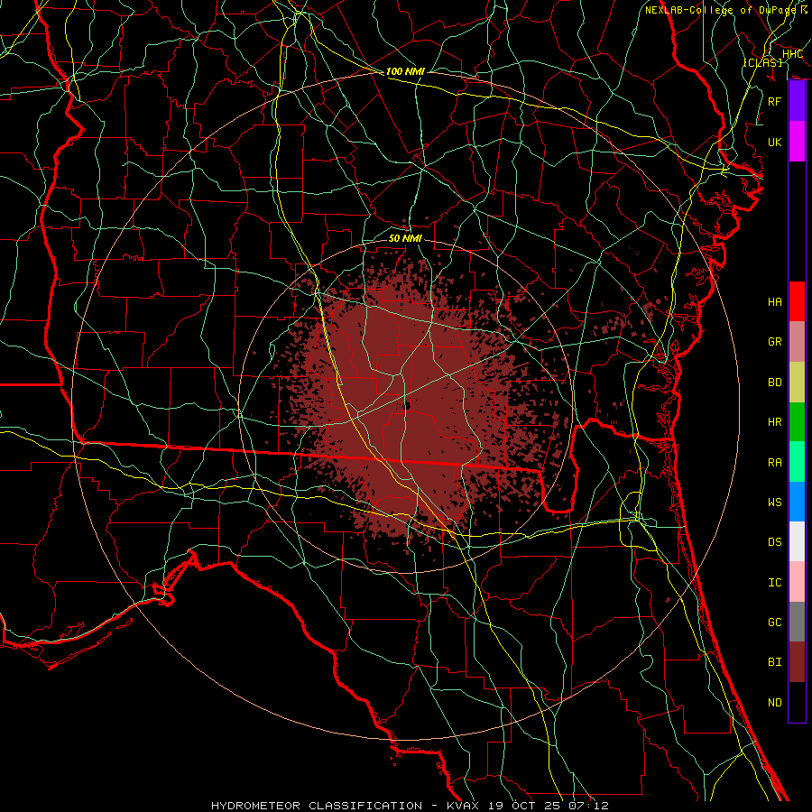812x812 pixels.
Task: Click the 100 NMI range ring label
Action: tap(405, 71)
